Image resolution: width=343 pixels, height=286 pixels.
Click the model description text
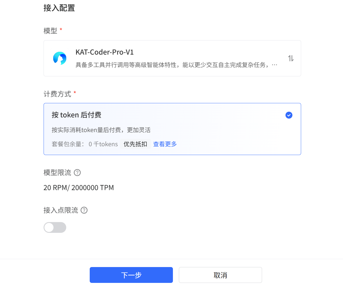point(175,64)
